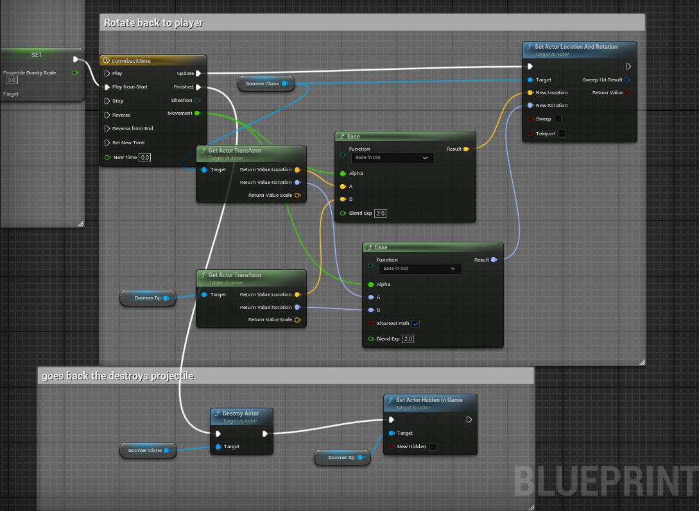Click the Sweep Hit Result output pin

point(627,80)
